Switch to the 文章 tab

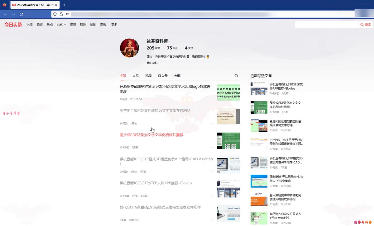(136, 75)
